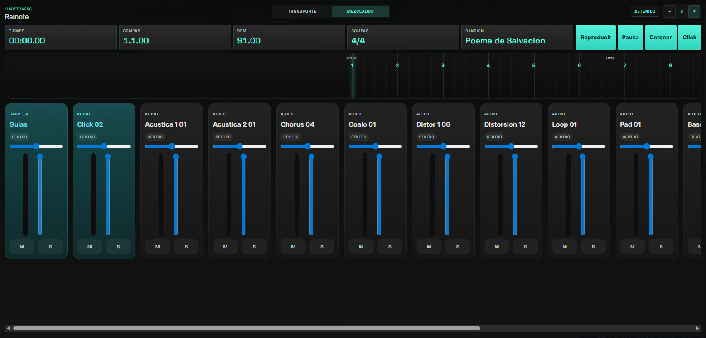This screenshot has width=706, height=338.
Task: Click the COMPAS 4/4 time signature
Action: tap(358, 41)
